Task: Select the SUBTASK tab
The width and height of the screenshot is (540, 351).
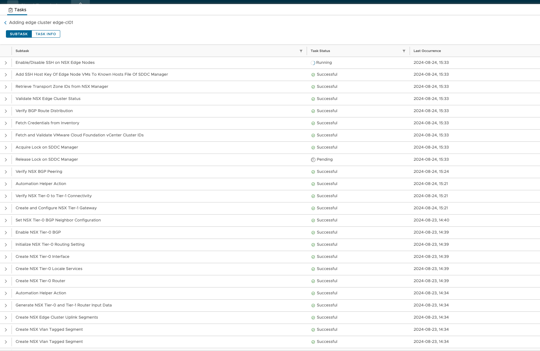Action: pos(19,34)
